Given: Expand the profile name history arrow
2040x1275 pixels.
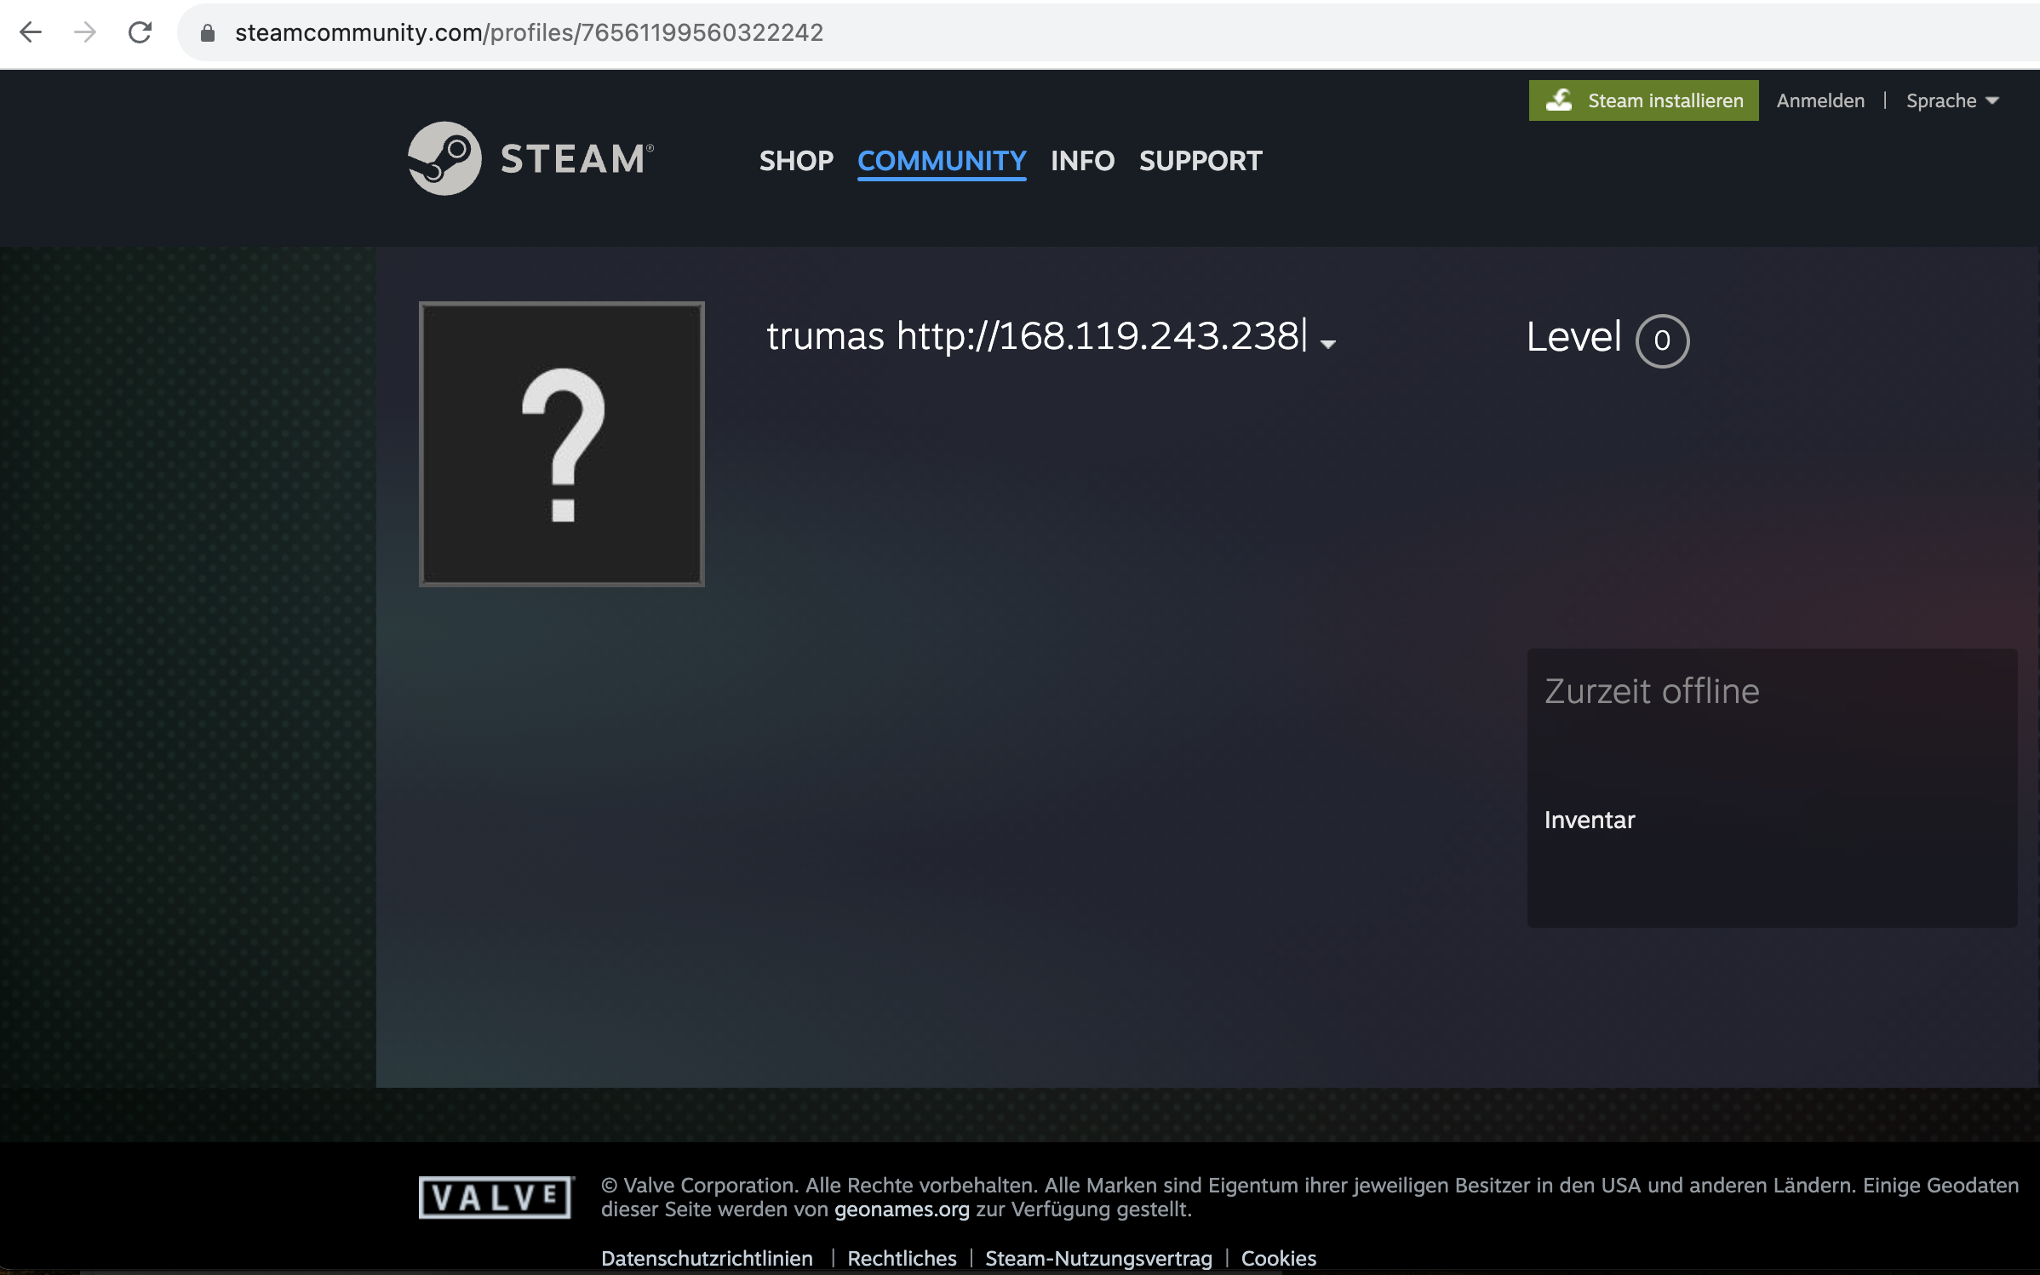Looking at the screenshot, I should pyautogui.click(x=1327, y=344).
